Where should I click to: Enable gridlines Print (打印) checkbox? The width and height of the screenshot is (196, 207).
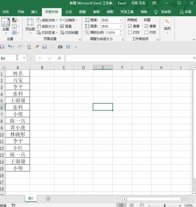coord(130,33)
